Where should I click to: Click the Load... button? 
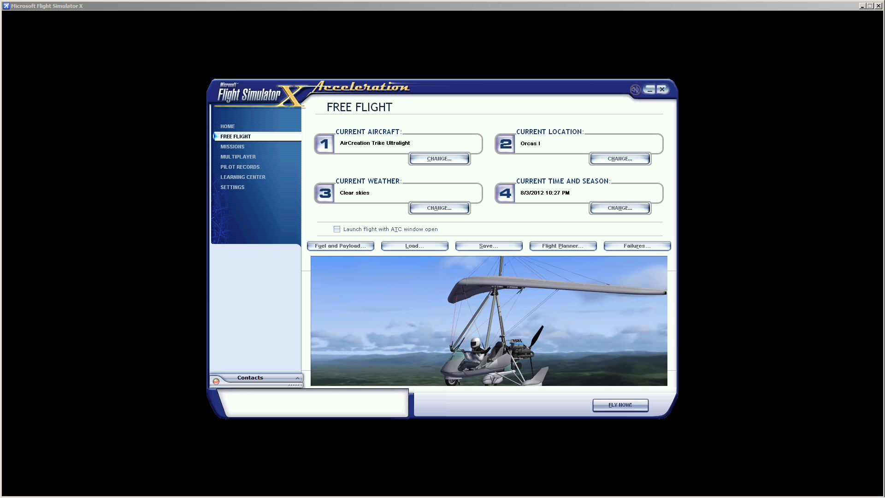point(415,246)
